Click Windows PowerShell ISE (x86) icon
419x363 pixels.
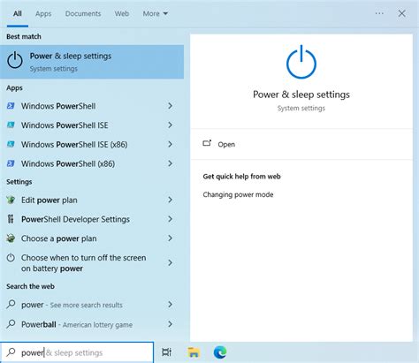[x=11, y=144]
